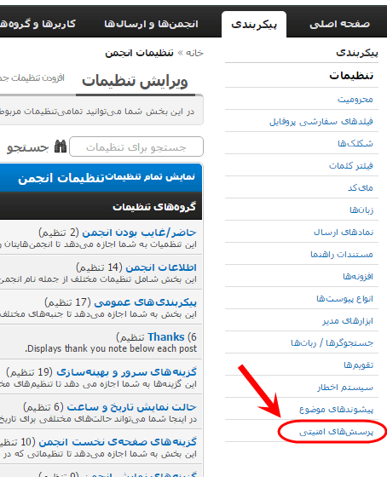Image resolution: width=387 pixels, height=477 pixels.
Task: Open پرسش‌های امنیتی sidebar link
Action: (336, 431)
